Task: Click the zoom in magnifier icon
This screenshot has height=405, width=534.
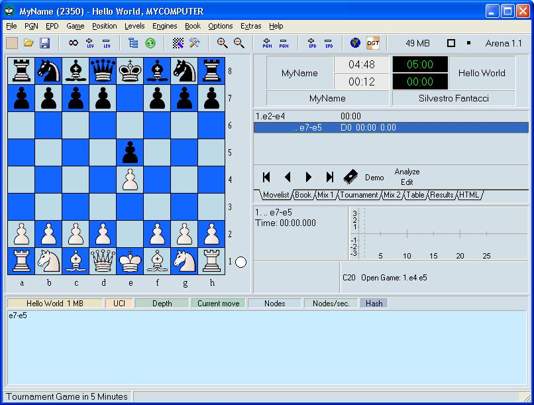Action: point(223,43)
